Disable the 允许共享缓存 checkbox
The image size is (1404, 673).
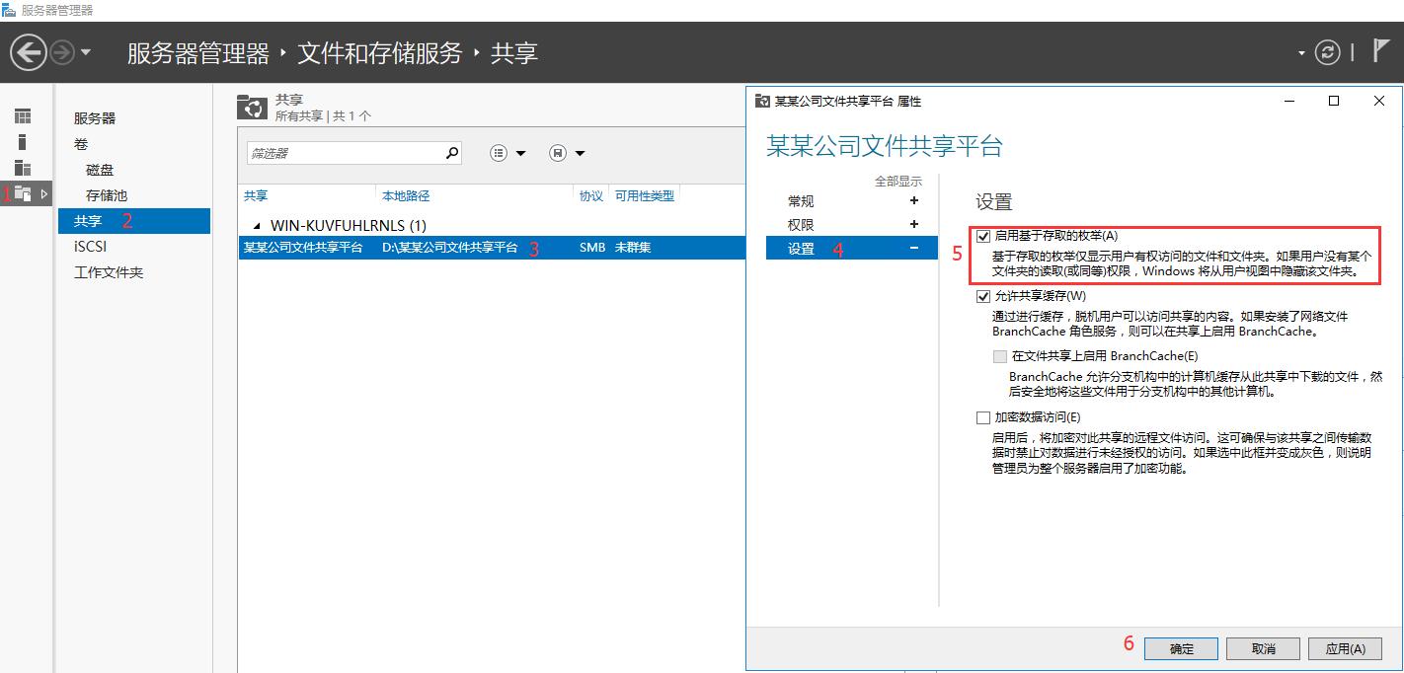983,295
